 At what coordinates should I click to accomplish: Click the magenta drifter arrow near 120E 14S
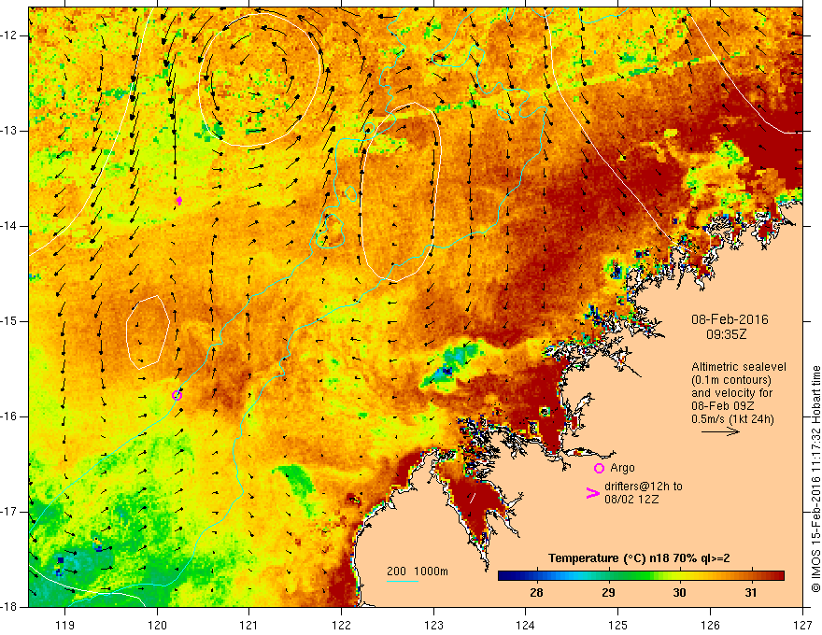click(179, 200)
